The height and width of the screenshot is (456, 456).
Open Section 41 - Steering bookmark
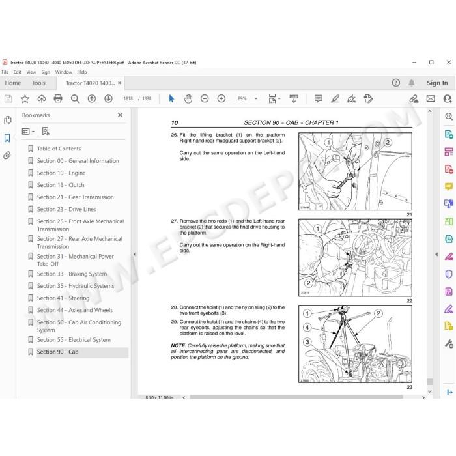(x=63, y=298)
